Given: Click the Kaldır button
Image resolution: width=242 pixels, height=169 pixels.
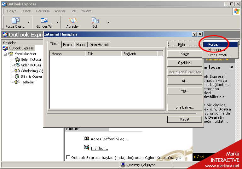Looking at the screenshot, I should point(185,54).
